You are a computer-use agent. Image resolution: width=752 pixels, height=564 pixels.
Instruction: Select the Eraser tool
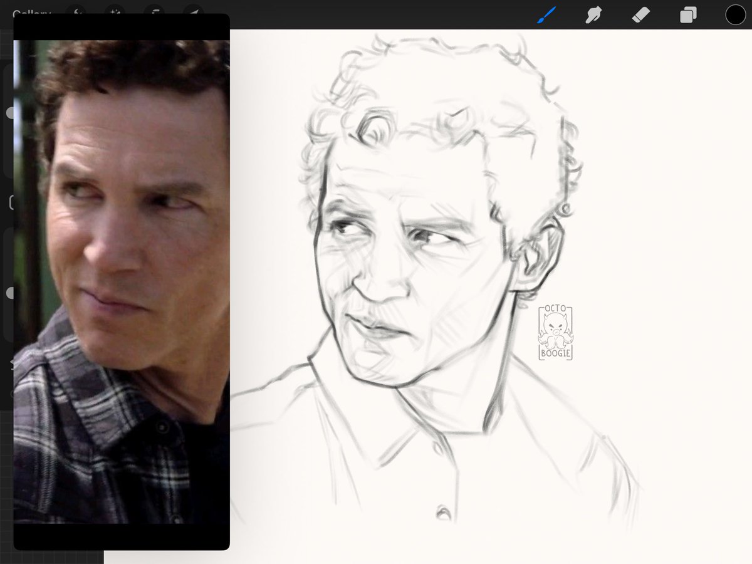(x=641, y=15)
